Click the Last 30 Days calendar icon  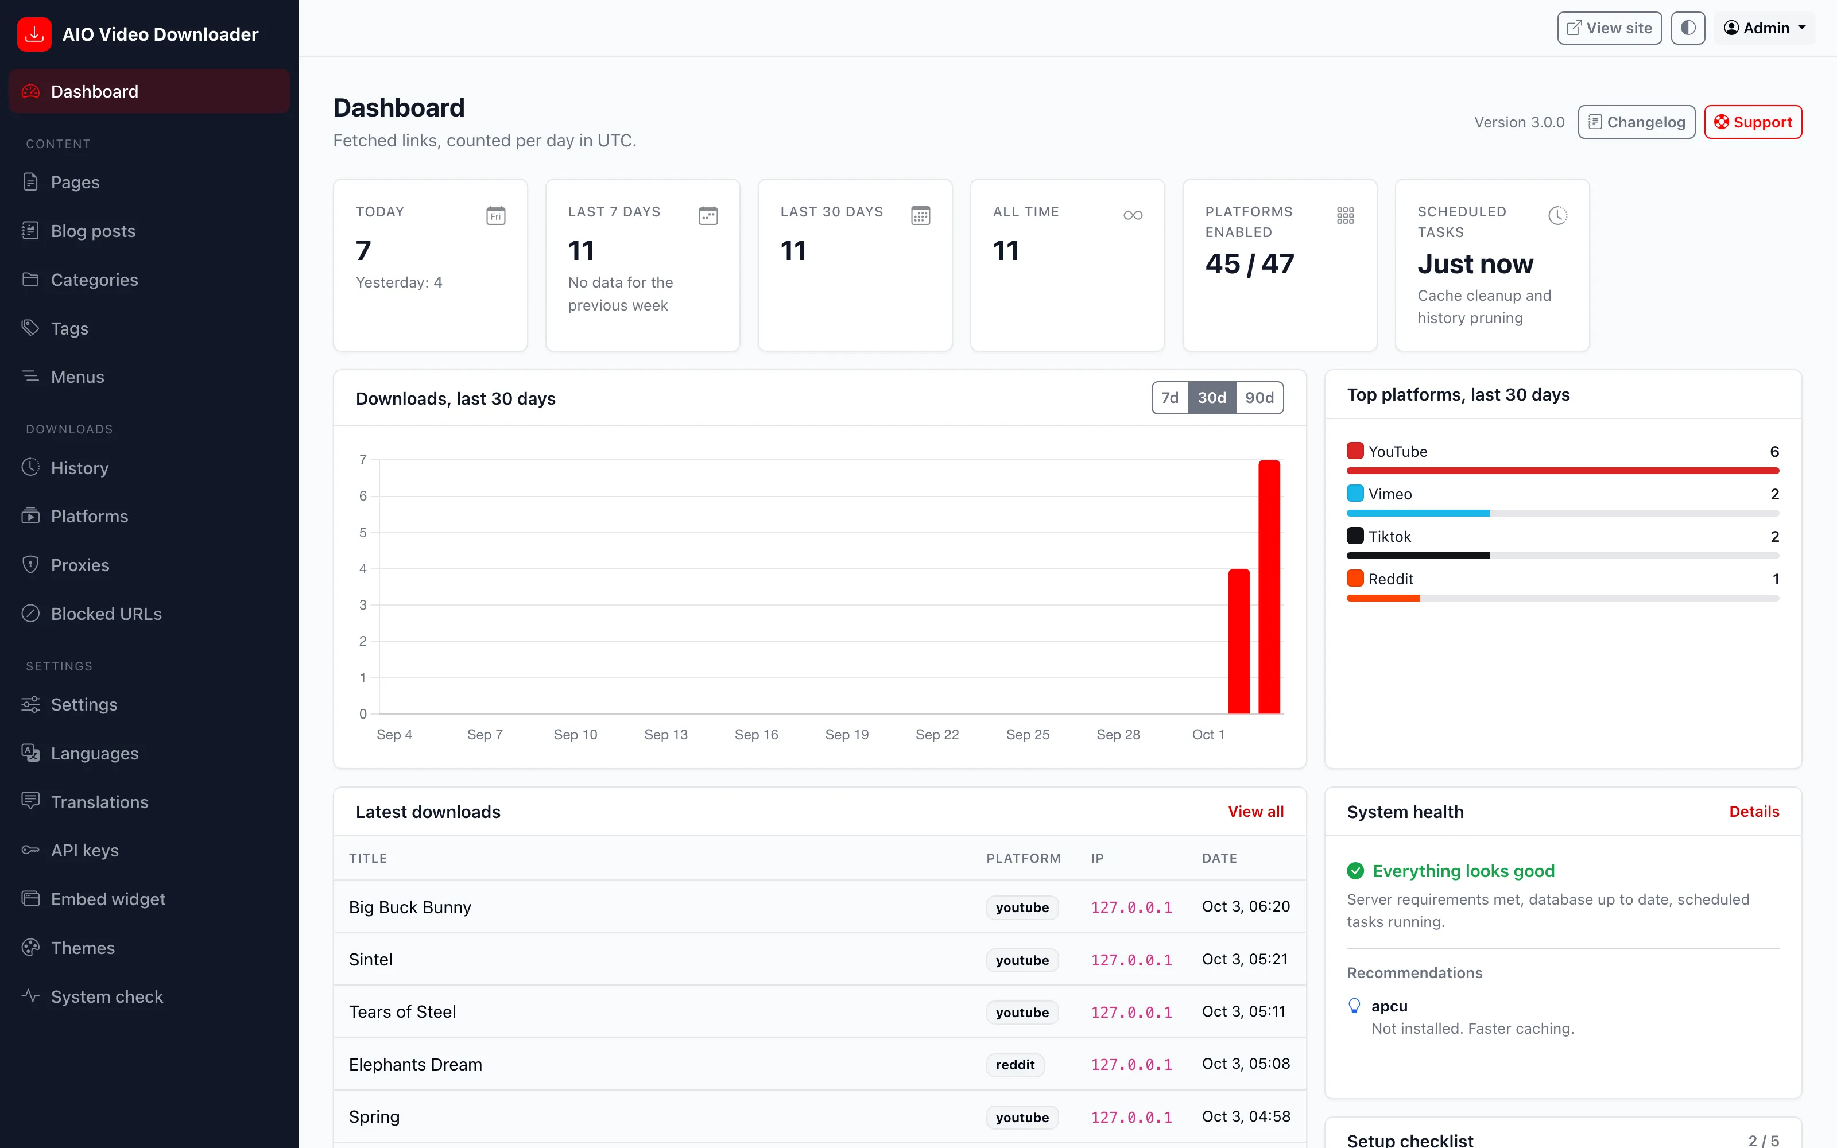click(x=921, y=216)
